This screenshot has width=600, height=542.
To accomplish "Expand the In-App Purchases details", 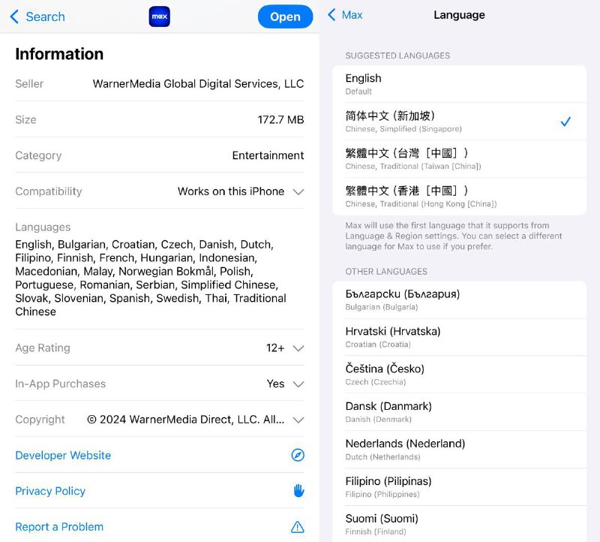I will pyautogui.click(x=298, y=384).
